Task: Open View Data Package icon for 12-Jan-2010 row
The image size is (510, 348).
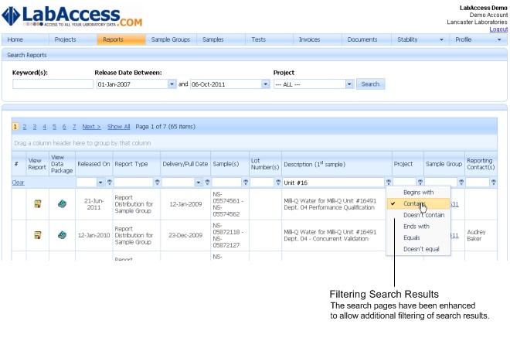Action: pos(62,235)
